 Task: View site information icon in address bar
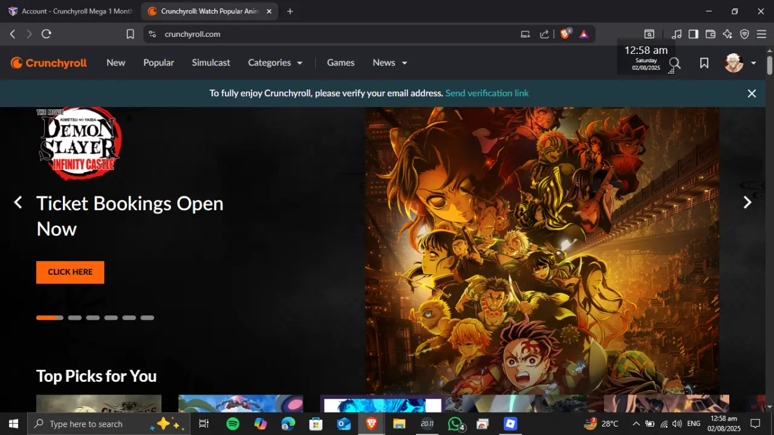pos(152,34)
